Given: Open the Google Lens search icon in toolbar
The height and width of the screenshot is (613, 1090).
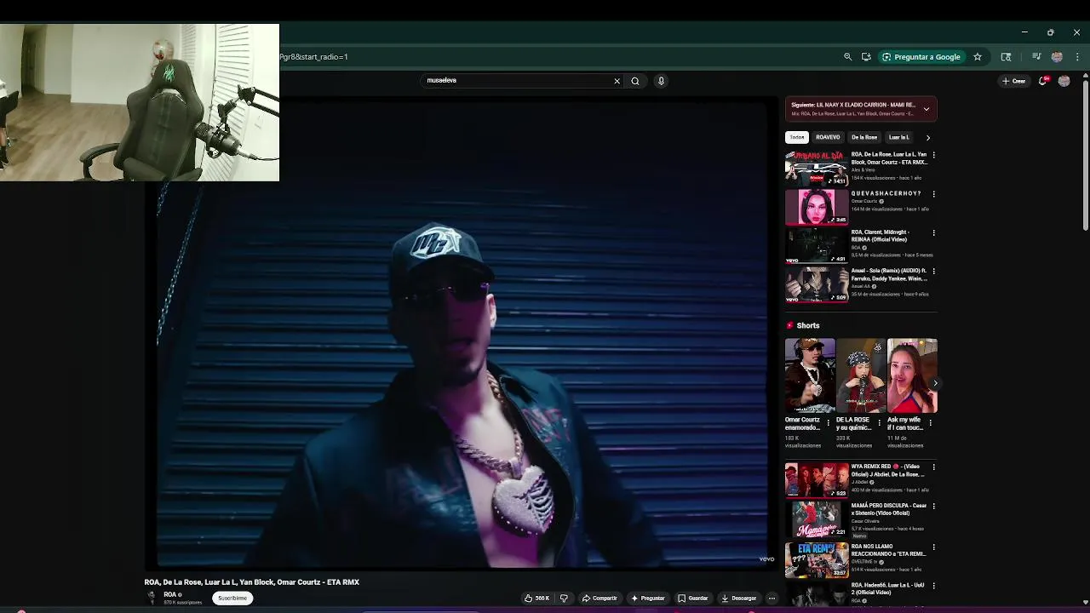Looking at the screenshot, I should coord(1006,57).
